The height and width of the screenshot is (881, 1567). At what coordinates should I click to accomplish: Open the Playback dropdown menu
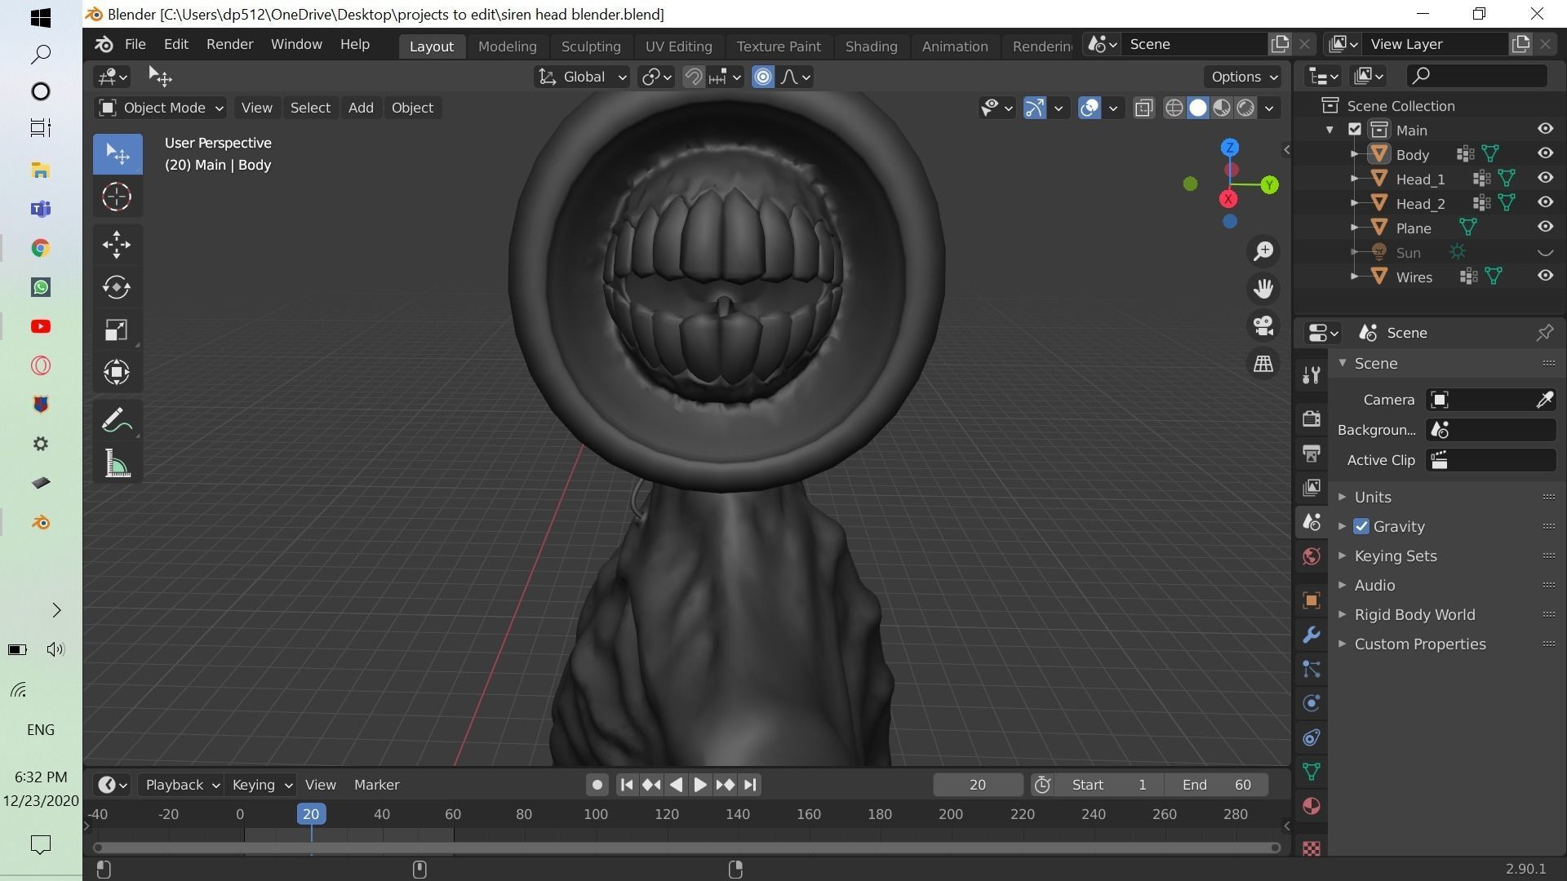[x=181, y=785]
